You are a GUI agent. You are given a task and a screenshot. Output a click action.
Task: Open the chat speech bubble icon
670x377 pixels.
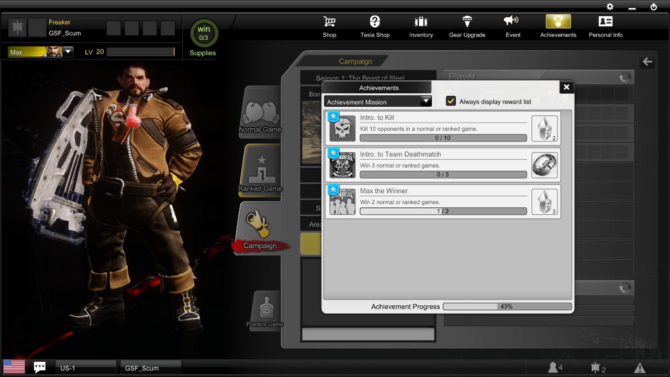pyautogui.click(x=39, y=367)
